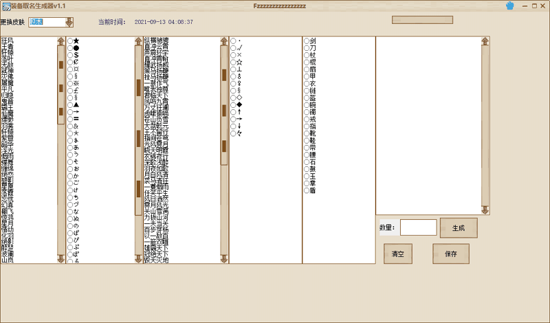Click the 数量 quantity input field

(418, 227)
